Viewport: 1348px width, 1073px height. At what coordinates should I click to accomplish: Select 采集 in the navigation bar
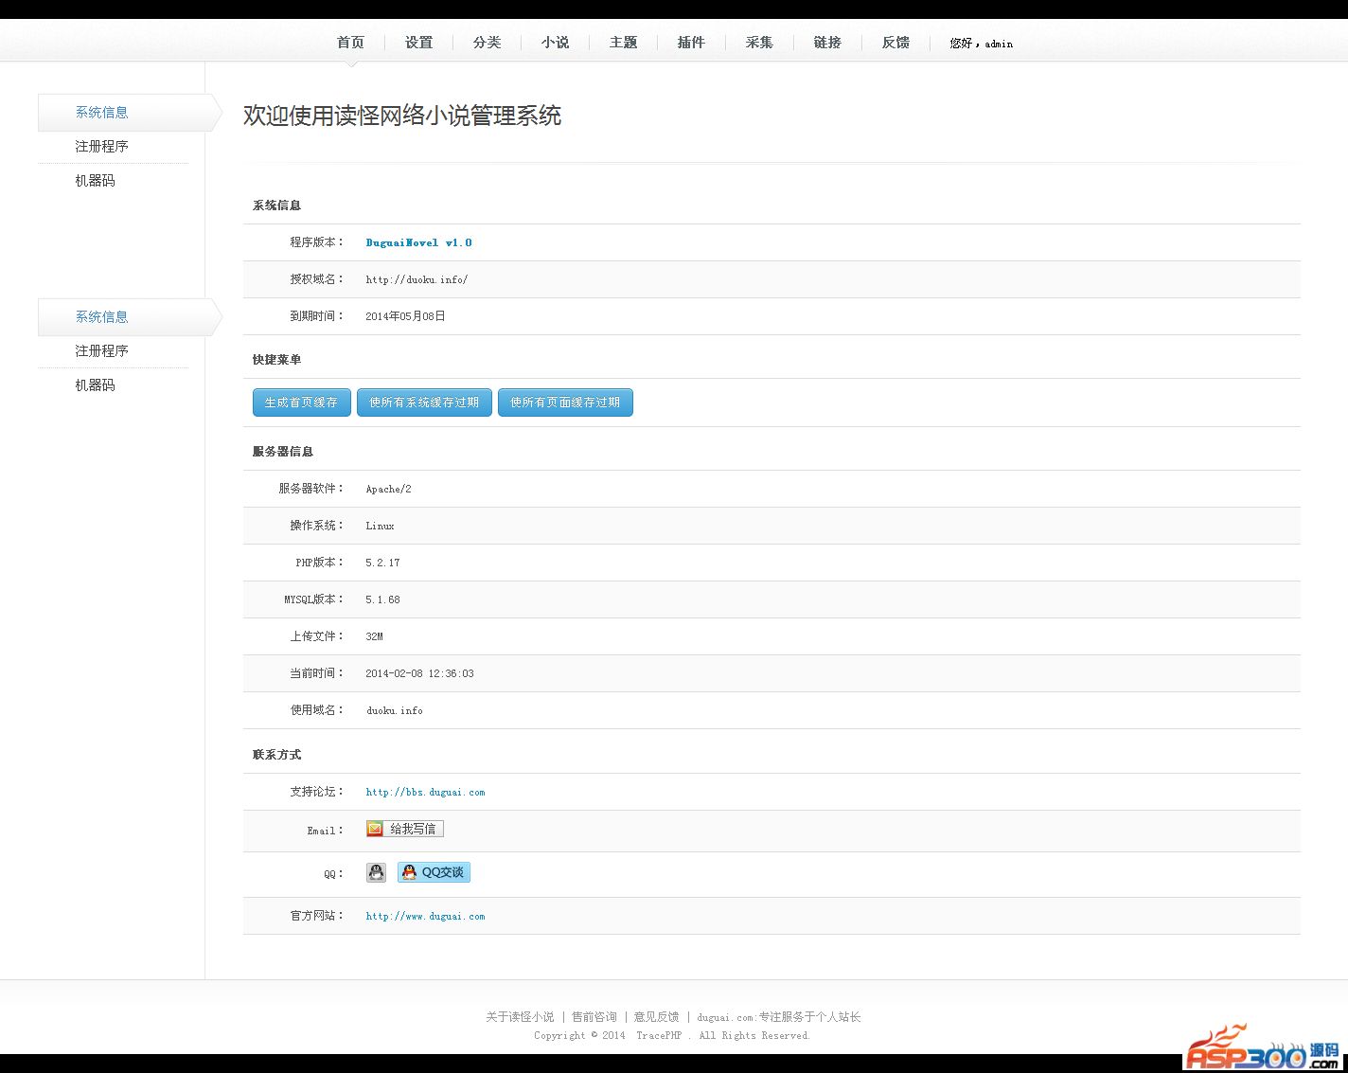click(759, 43)
